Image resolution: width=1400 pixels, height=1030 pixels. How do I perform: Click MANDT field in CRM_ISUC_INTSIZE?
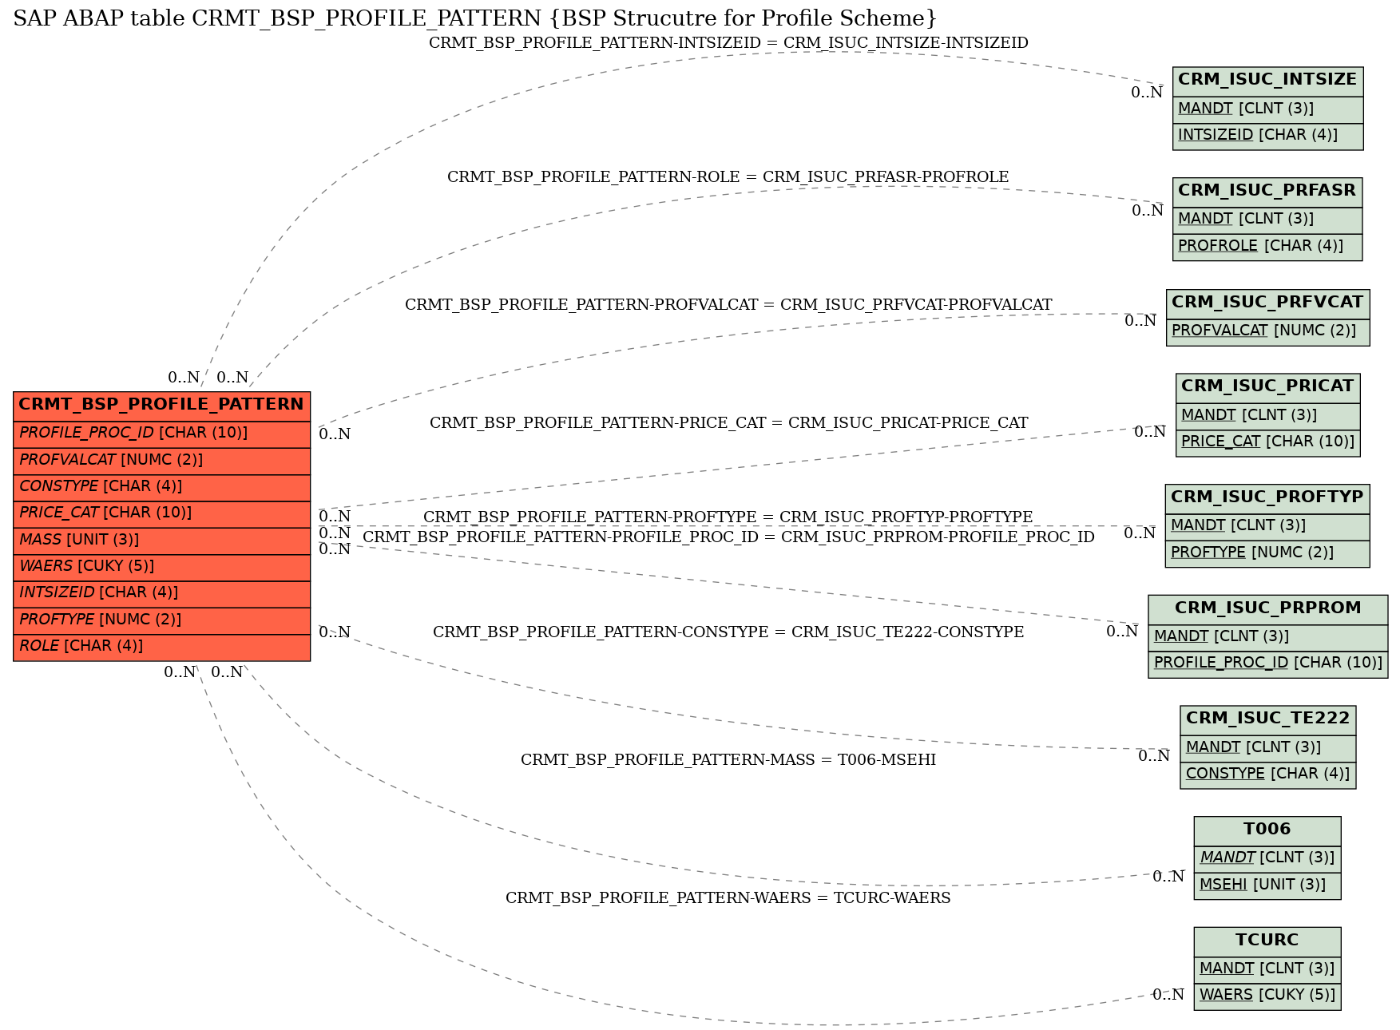point(1267,109)
